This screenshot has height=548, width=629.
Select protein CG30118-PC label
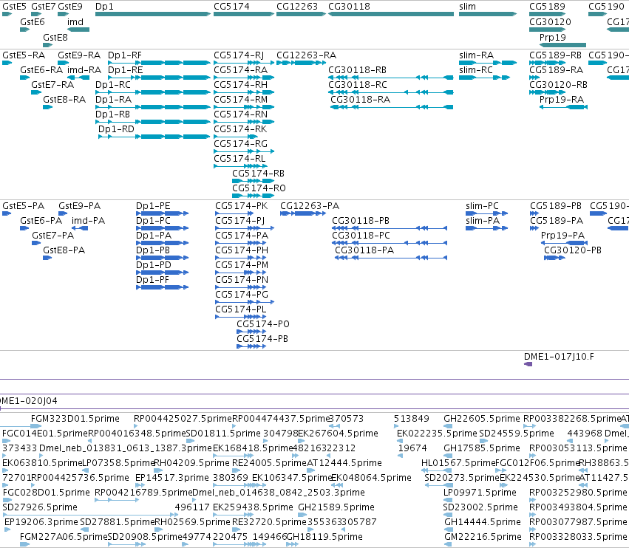pyautogui.click(x=361, y=236)
